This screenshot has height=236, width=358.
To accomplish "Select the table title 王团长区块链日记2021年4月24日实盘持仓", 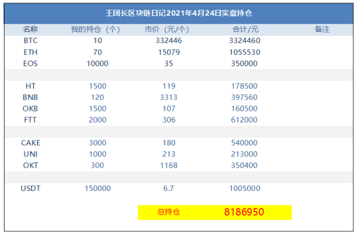I will (x=179, y=13).
